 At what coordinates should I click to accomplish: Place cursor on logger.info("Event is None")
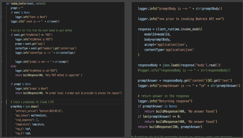(x=31, y=17)
